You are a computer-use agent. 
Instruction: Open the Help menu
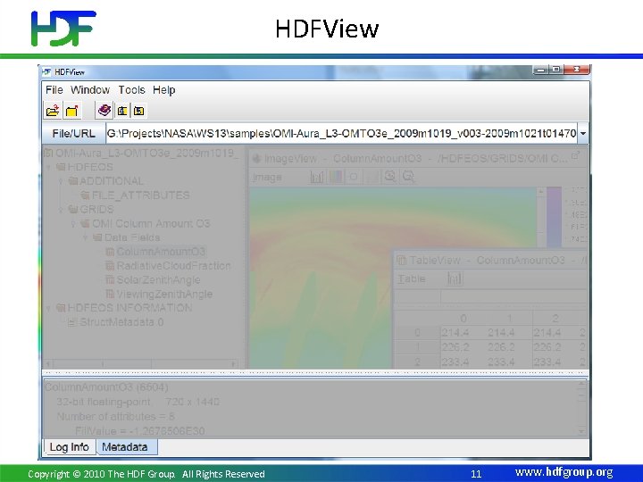(x=164, y=90)
